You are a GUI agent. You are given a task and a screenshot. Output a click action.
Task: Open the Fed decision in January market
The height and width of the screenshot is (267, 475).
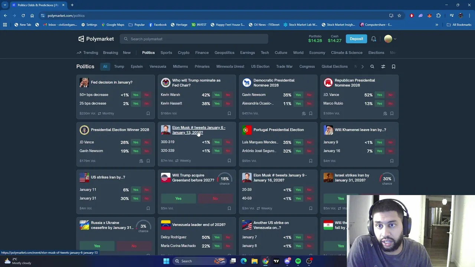[x=112, y=82]
